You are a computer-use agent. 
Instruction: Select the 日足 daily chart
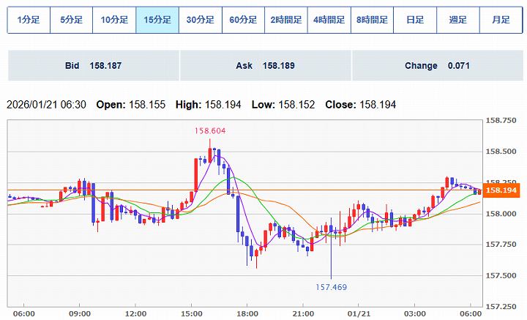(x=415, y=20)
